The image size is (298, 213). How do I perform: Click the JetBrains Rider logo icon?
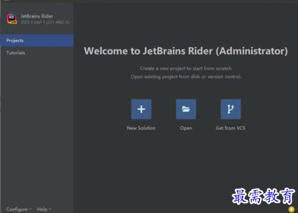pyautogui.click(x=12, y=19)
